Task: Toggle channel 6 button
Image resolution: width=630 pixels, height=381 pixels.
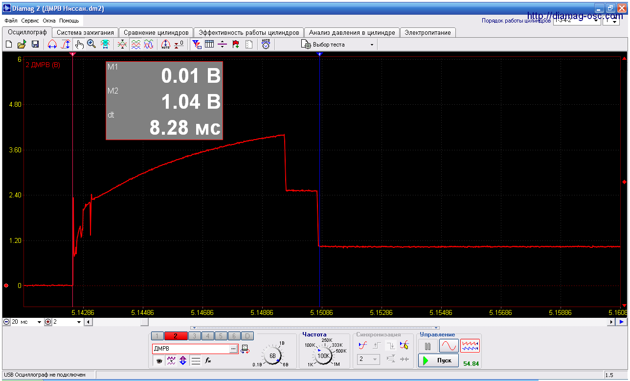Action: click(x=234, y=336)
